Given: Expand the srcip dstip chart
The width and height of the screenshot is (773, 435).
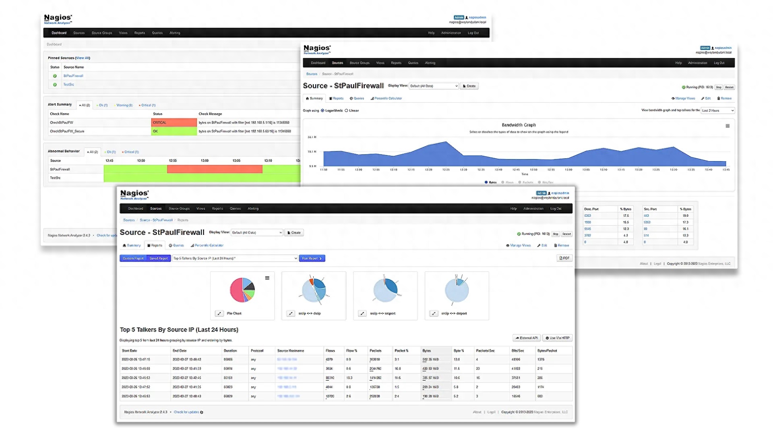Looking at the screenshot, I should point(291,313).
